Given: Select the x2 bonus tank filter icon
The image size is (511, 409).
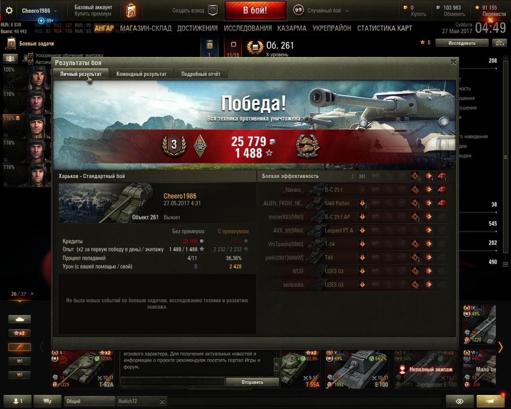Looking at the screenshot, I should click(20, 333).
